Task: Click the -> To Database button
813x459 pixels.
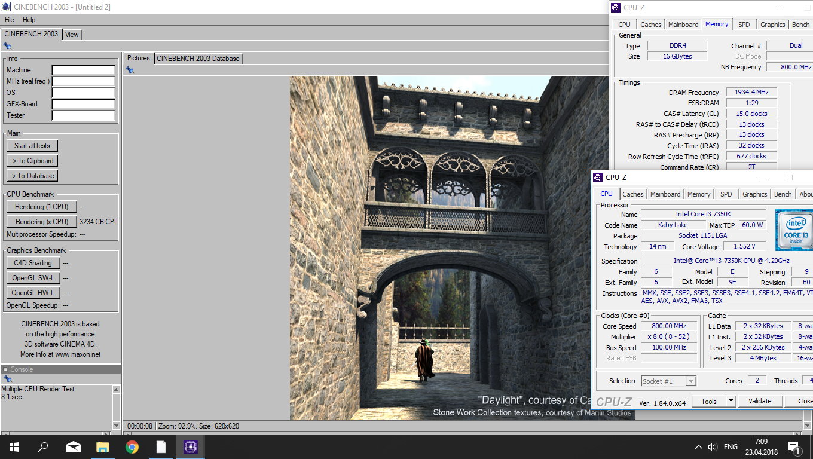Action: click(32, 176)
